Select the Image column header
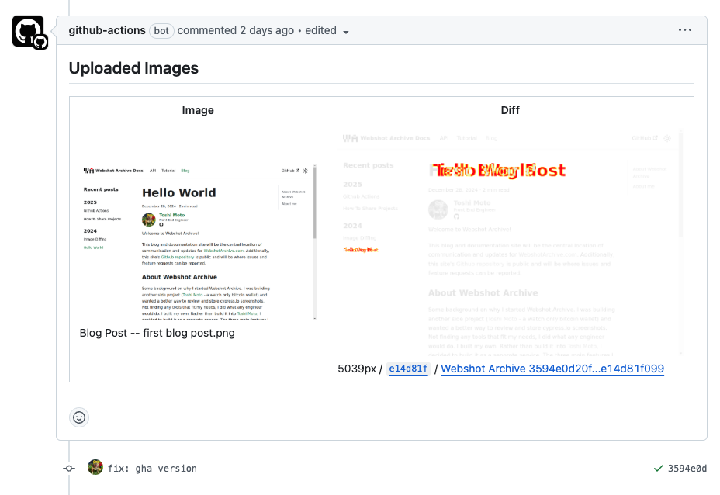This screenshot has width=720, height=495. (x=198, y=110)
